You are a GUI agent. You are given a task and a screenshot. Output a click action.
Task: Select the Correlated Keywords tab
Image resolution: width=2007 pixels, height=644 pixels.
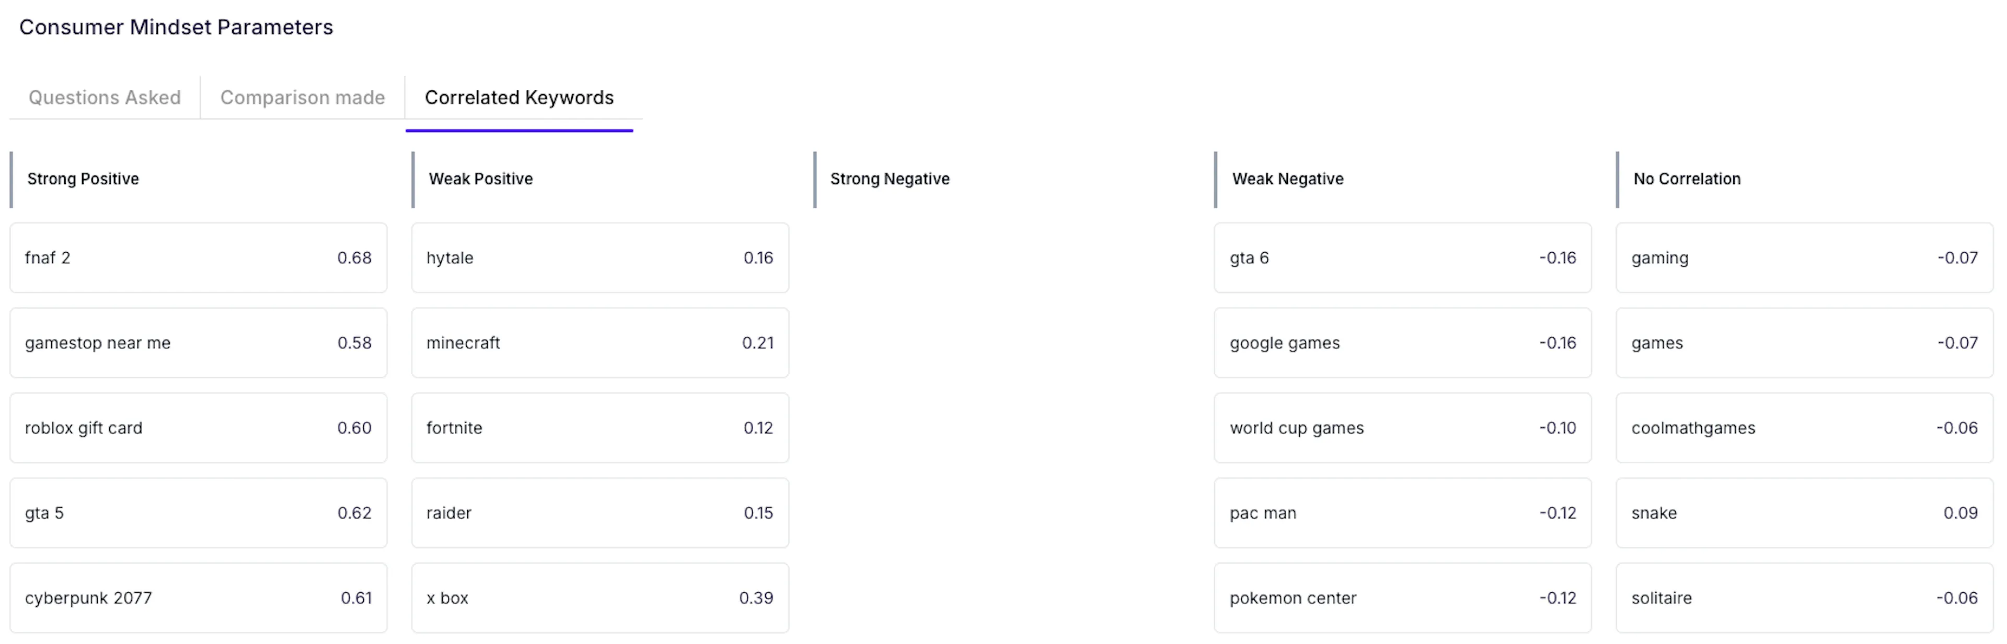pyautogui.click(x=519, y=97)
